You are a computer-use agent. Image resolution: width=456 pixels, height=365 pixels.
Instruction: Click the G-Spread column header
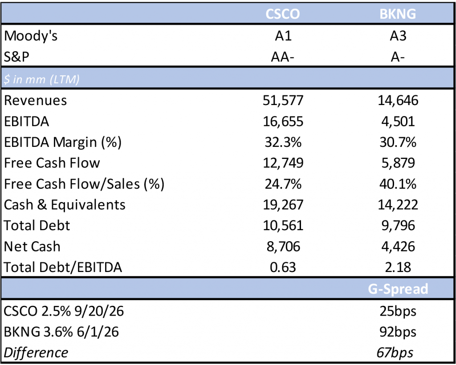[398, 289]
